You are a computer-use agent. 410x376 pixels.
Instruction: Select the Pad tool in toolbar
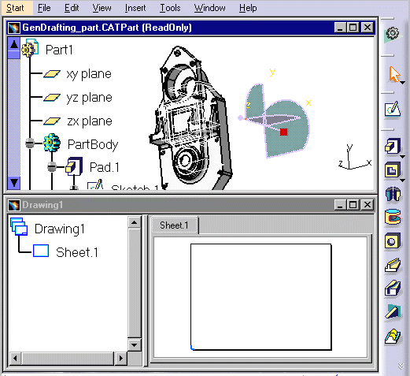[393, 146]
